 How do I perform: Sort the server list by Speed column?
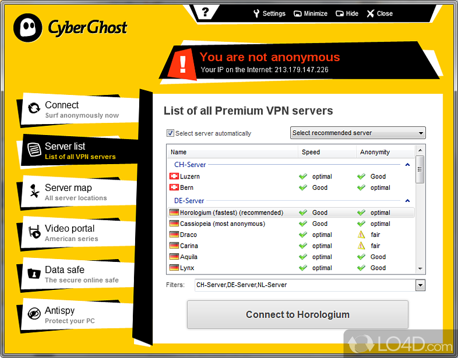click(x=311, y=152)
